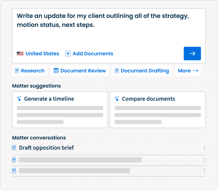Click the Matter suggestions heading
This screenshot has width=218, height=191.
point(36,86)
